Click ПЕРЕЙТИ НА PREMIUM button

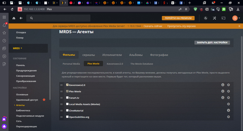[x=178, y=18]
